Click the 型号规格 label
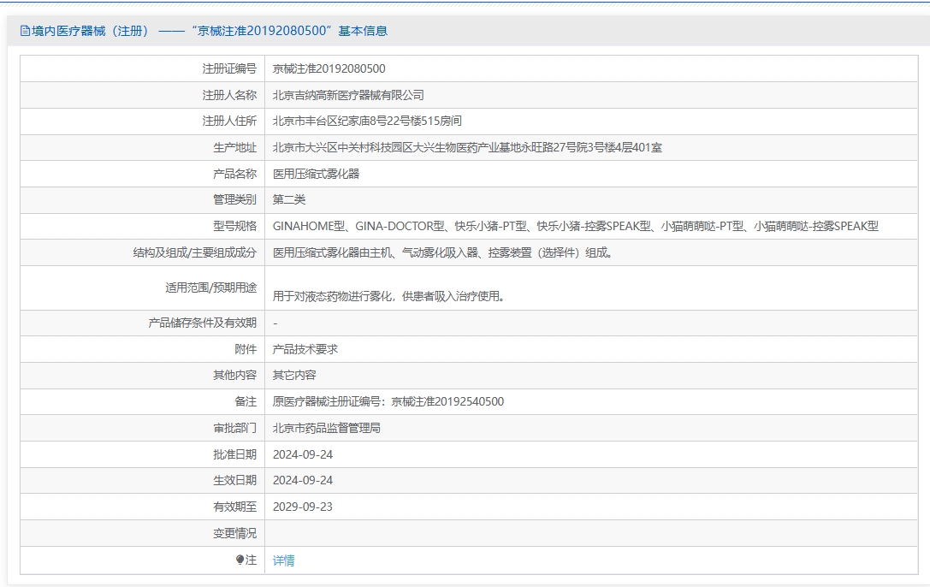The width and height of the screenshot is (930, 587). (x=235, y=226)
